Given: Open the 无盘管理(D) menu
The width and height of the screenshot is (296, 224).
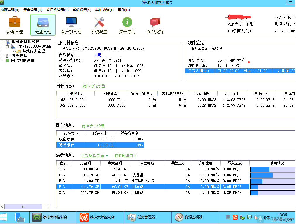Looking at the screenshot, I should point(33,10).
